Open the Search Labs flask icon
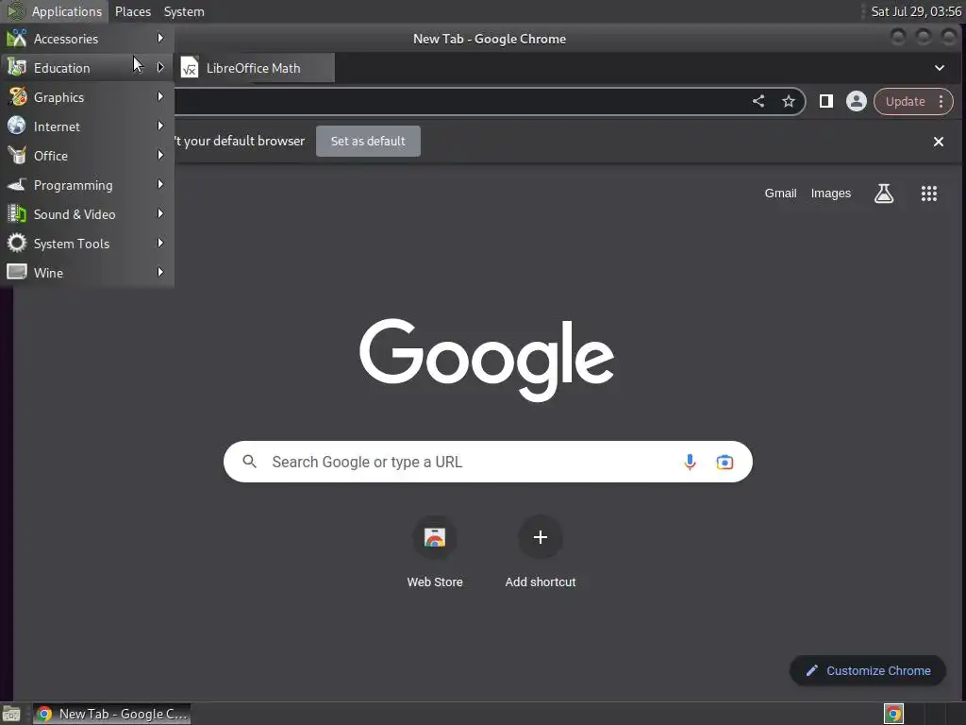The width and height of the screenshot is (966, 725). point(883,194)
